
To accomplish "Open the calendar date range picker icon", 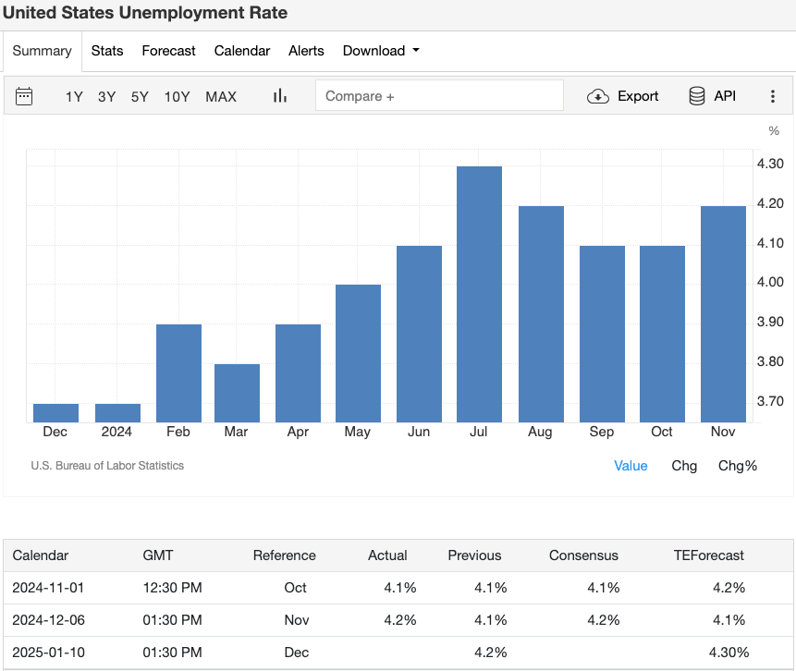I will pos(25,95).
